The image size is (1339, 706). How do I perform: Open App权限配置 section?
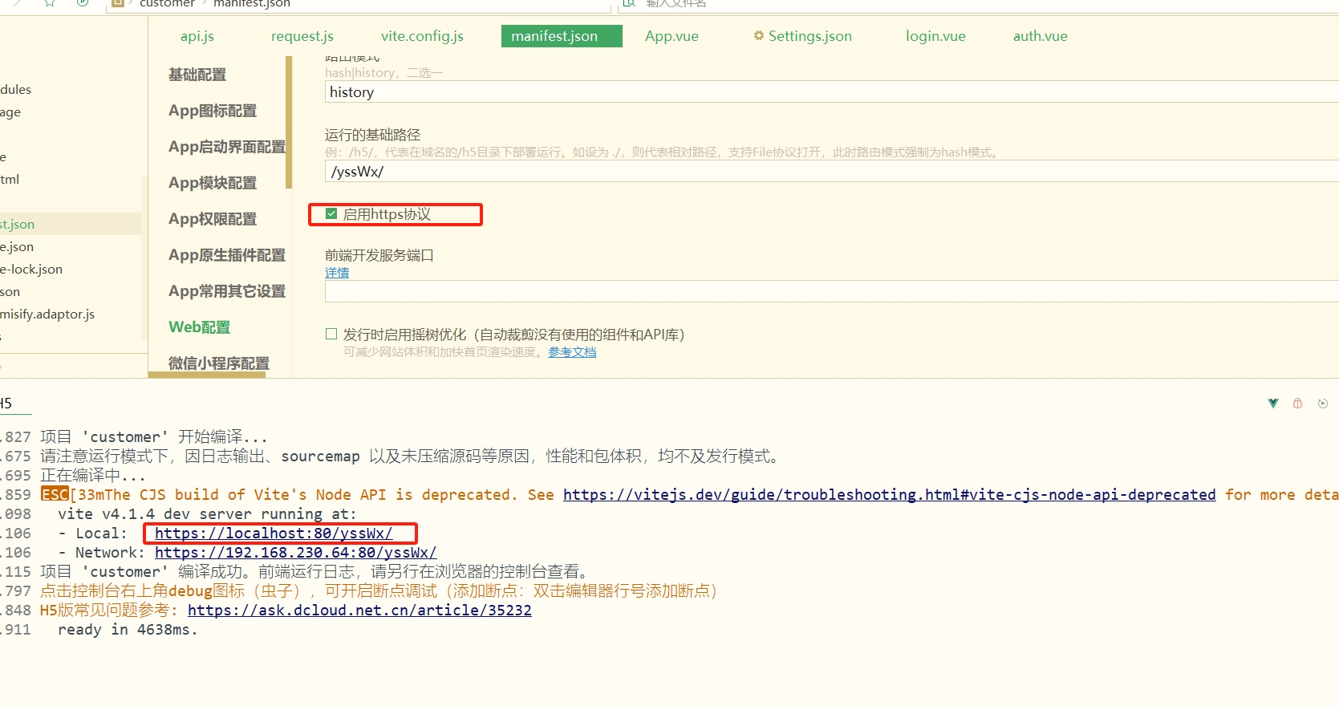(213, 219)
